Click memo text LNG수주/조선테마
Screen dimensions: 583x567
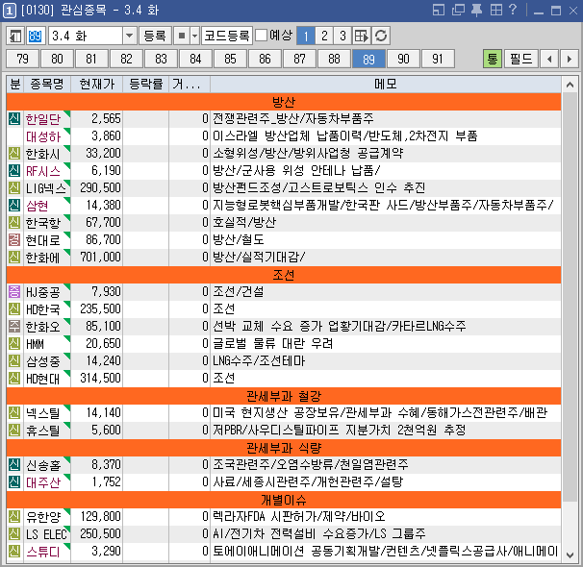259,361
